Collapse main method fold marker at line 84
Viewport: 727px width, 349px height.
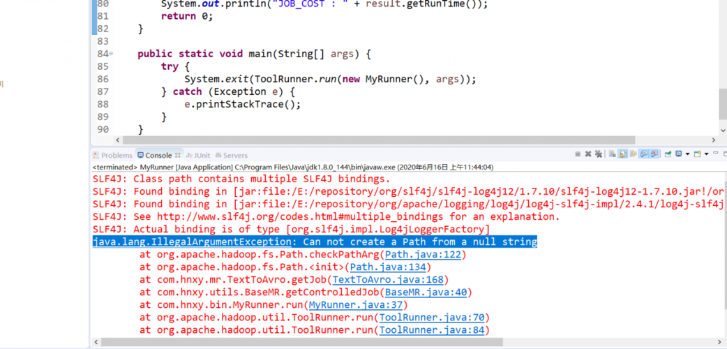111,54
